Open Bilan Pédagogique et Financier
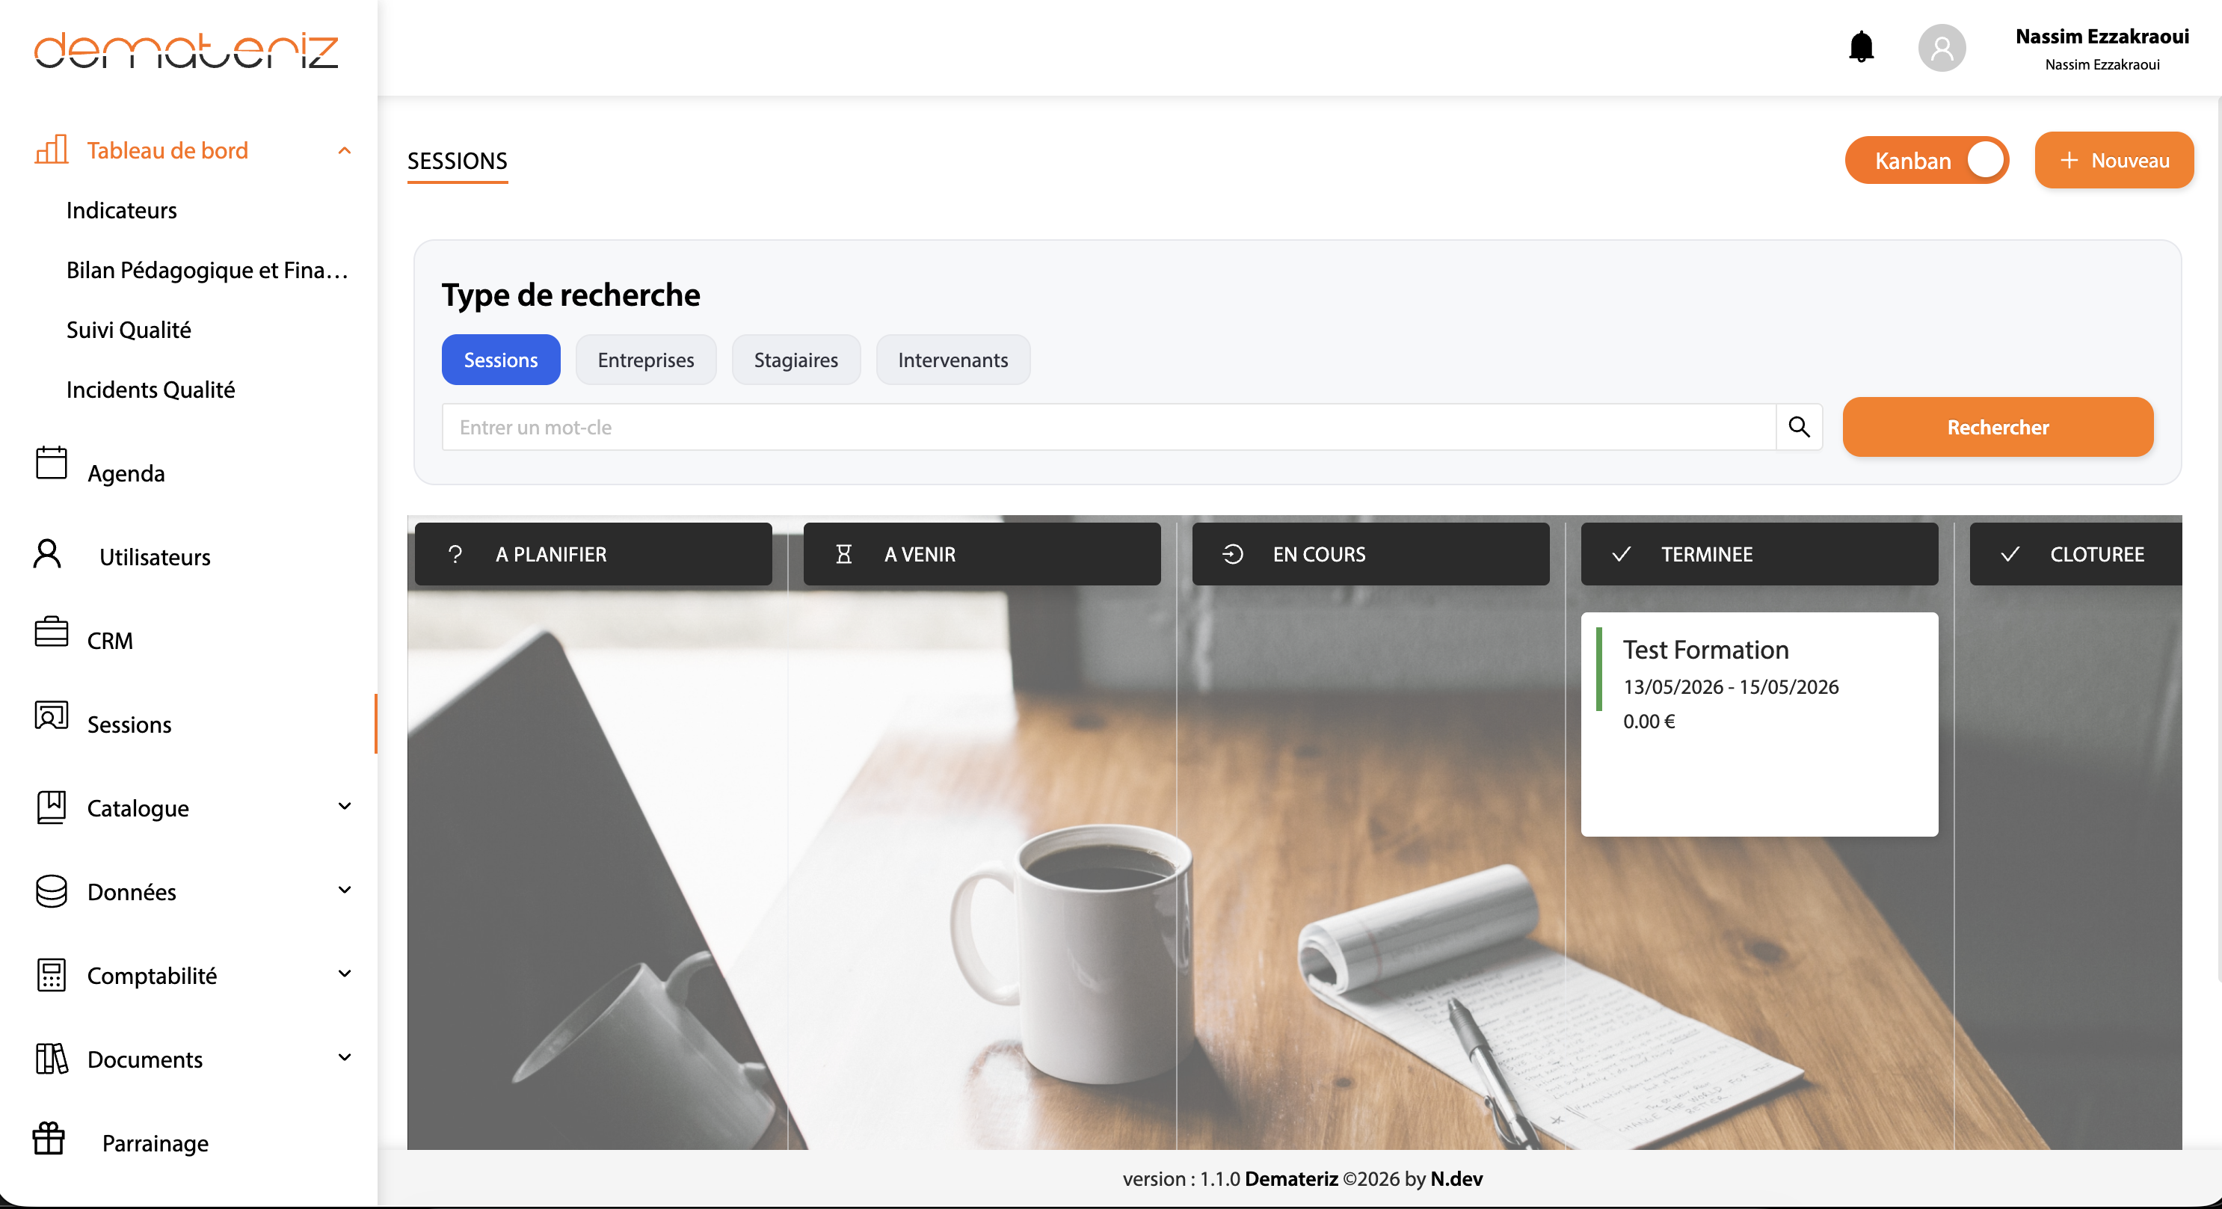The image size is (2222, 1209). [x=207, y=270]
